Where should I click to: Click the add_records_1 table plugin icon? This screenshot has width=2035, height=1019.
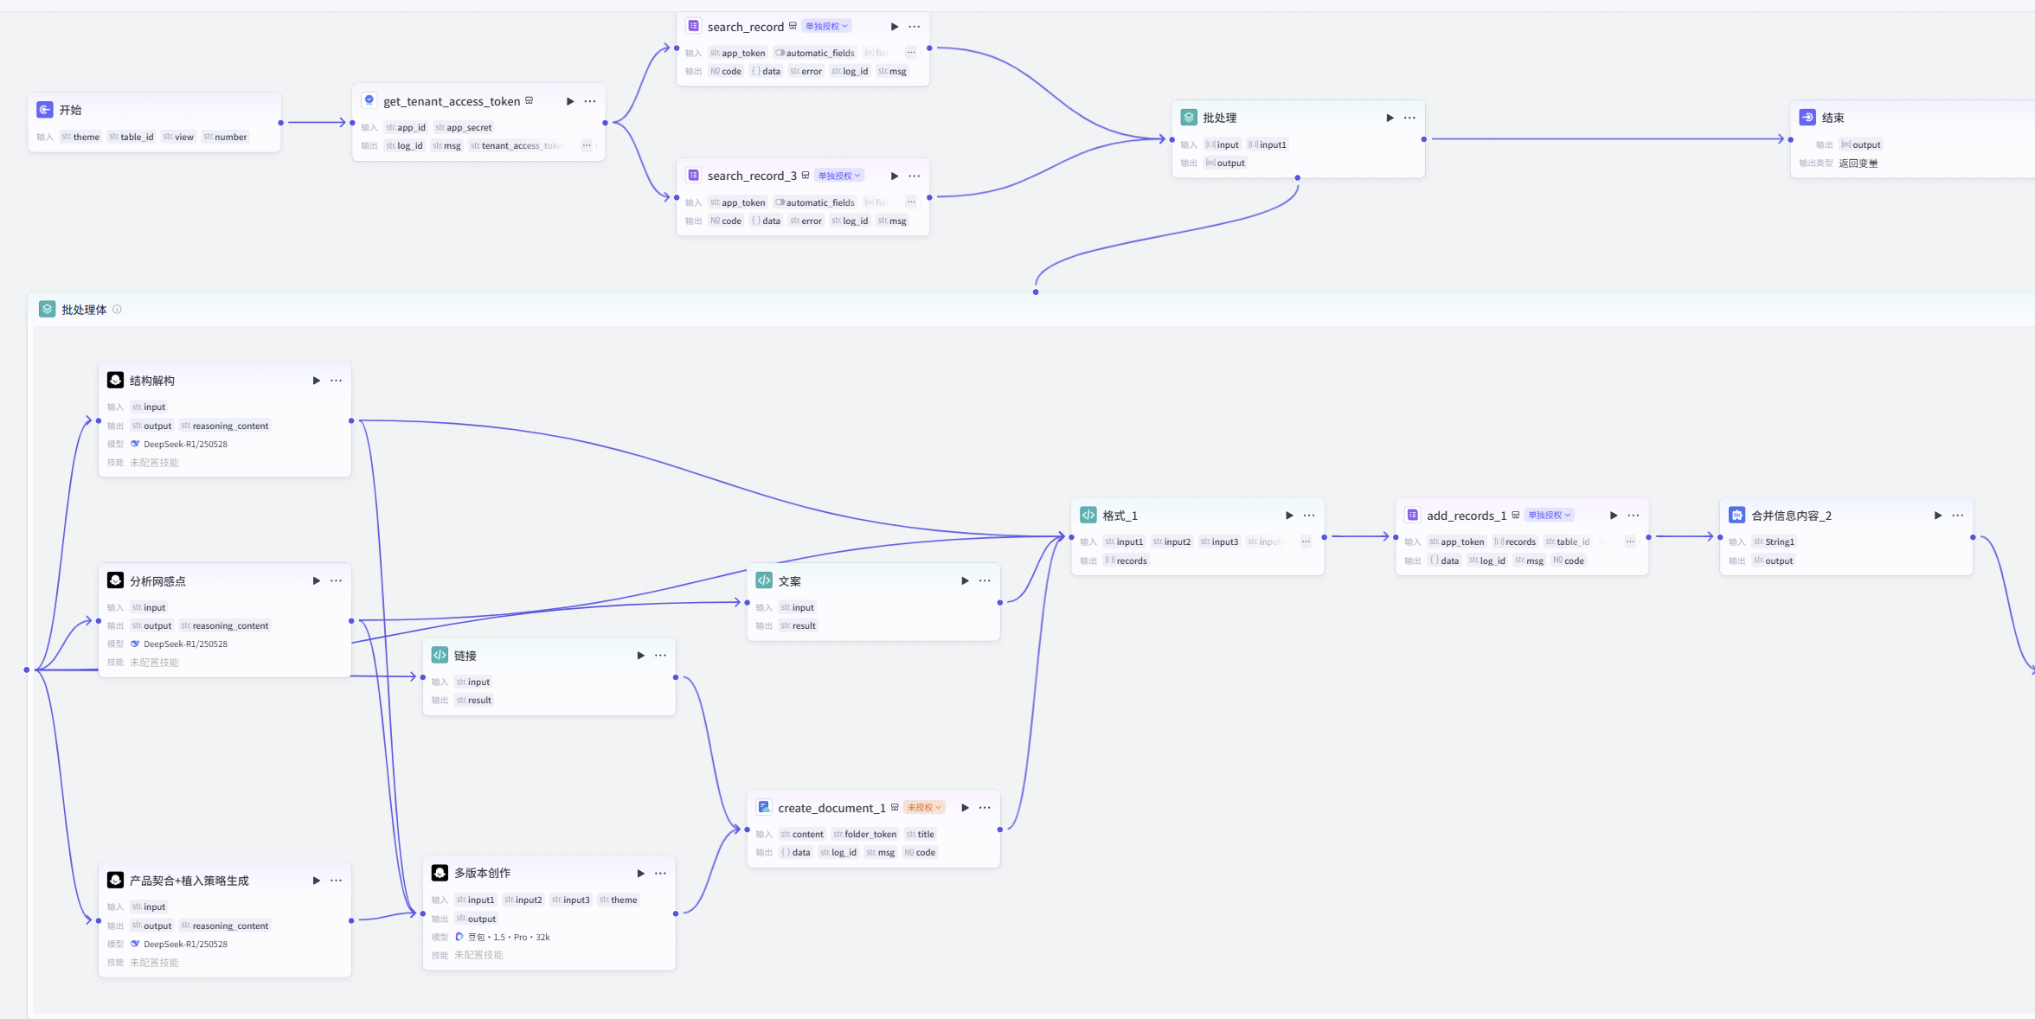pyautogui.click(x=1413, y=515)
